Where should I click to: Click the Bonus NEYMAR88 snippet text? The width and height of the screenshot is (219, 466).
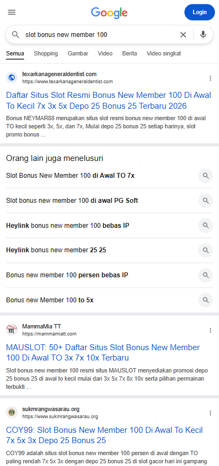[x=106, y=126]
